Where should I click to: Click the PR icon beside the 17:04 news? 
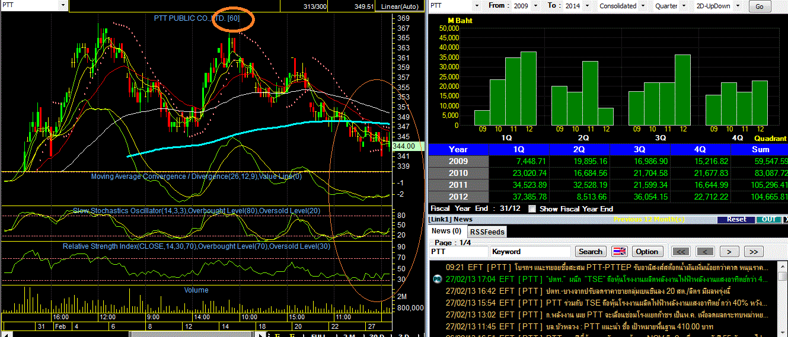point(436,278)
